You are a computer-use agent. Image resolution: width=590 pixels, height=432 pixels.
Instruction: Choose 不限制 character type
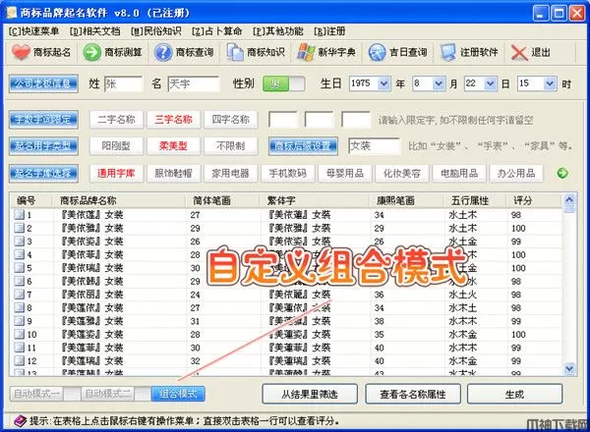point(231,146)
